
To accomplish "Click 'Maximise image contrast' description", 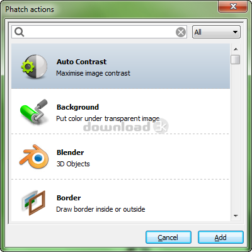I will coord(93,73).
